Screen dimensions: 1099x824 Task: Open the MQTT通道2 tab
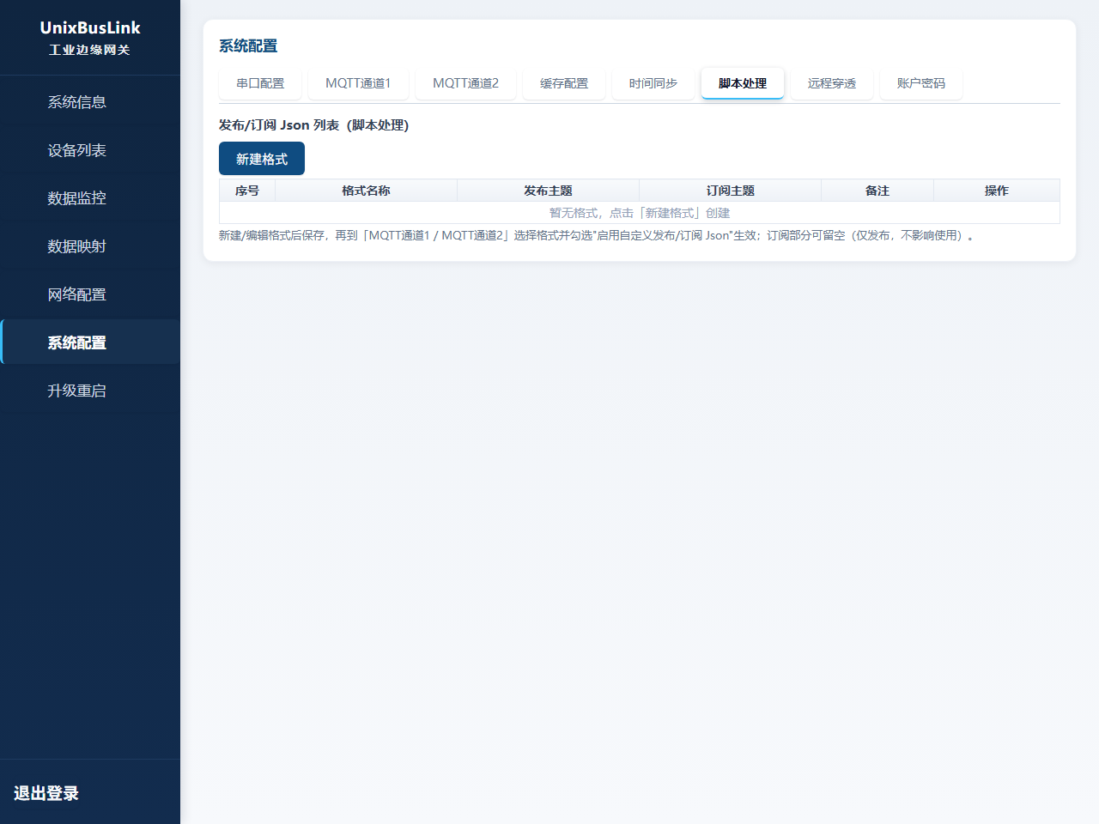pos(465,83)
